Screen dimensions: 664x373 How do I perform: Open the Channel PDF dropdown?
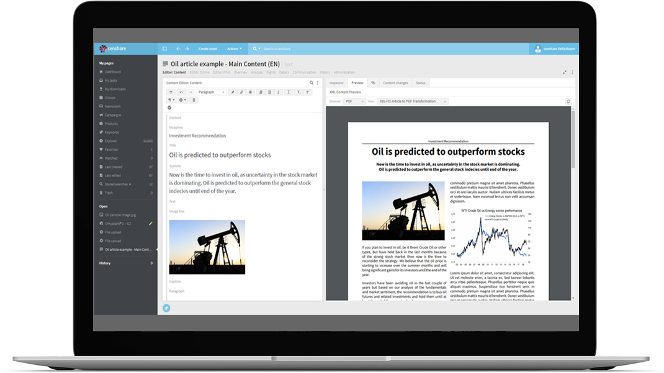click(354, 101)
